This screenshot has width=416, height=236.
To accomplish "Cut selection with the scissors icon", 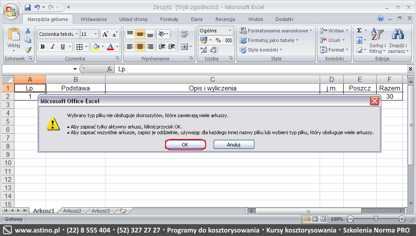I will (x=28, y=31).
